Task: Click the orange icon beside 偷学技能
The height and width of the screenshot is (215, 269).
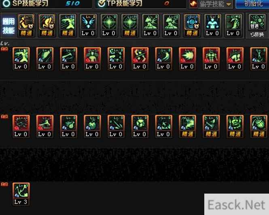Action: 193,4
